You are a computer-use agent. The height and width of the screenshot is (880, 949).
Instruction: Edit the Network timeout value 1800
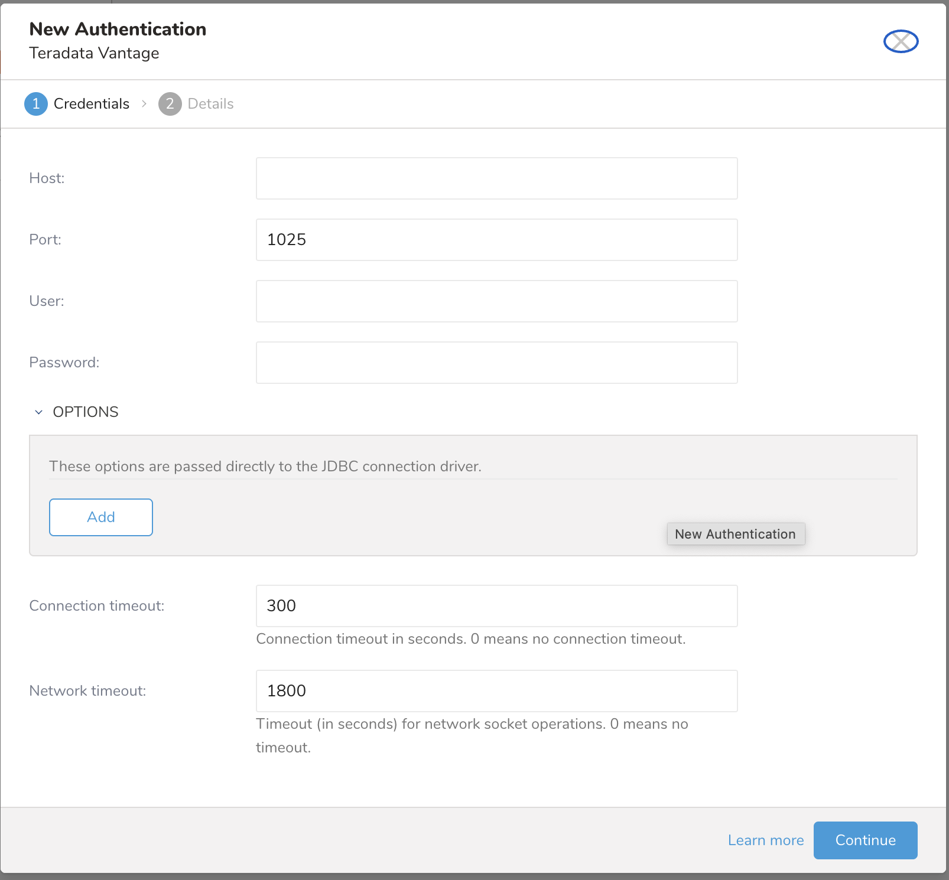(496, 691)
